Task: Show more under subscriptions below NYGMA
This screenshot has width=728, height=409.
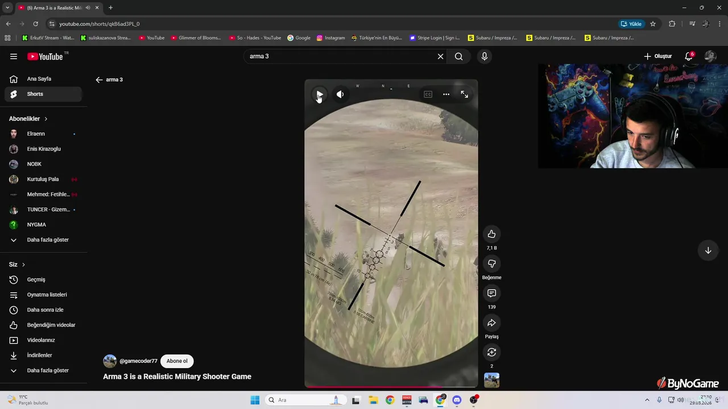Action: (x=43, y=240)
